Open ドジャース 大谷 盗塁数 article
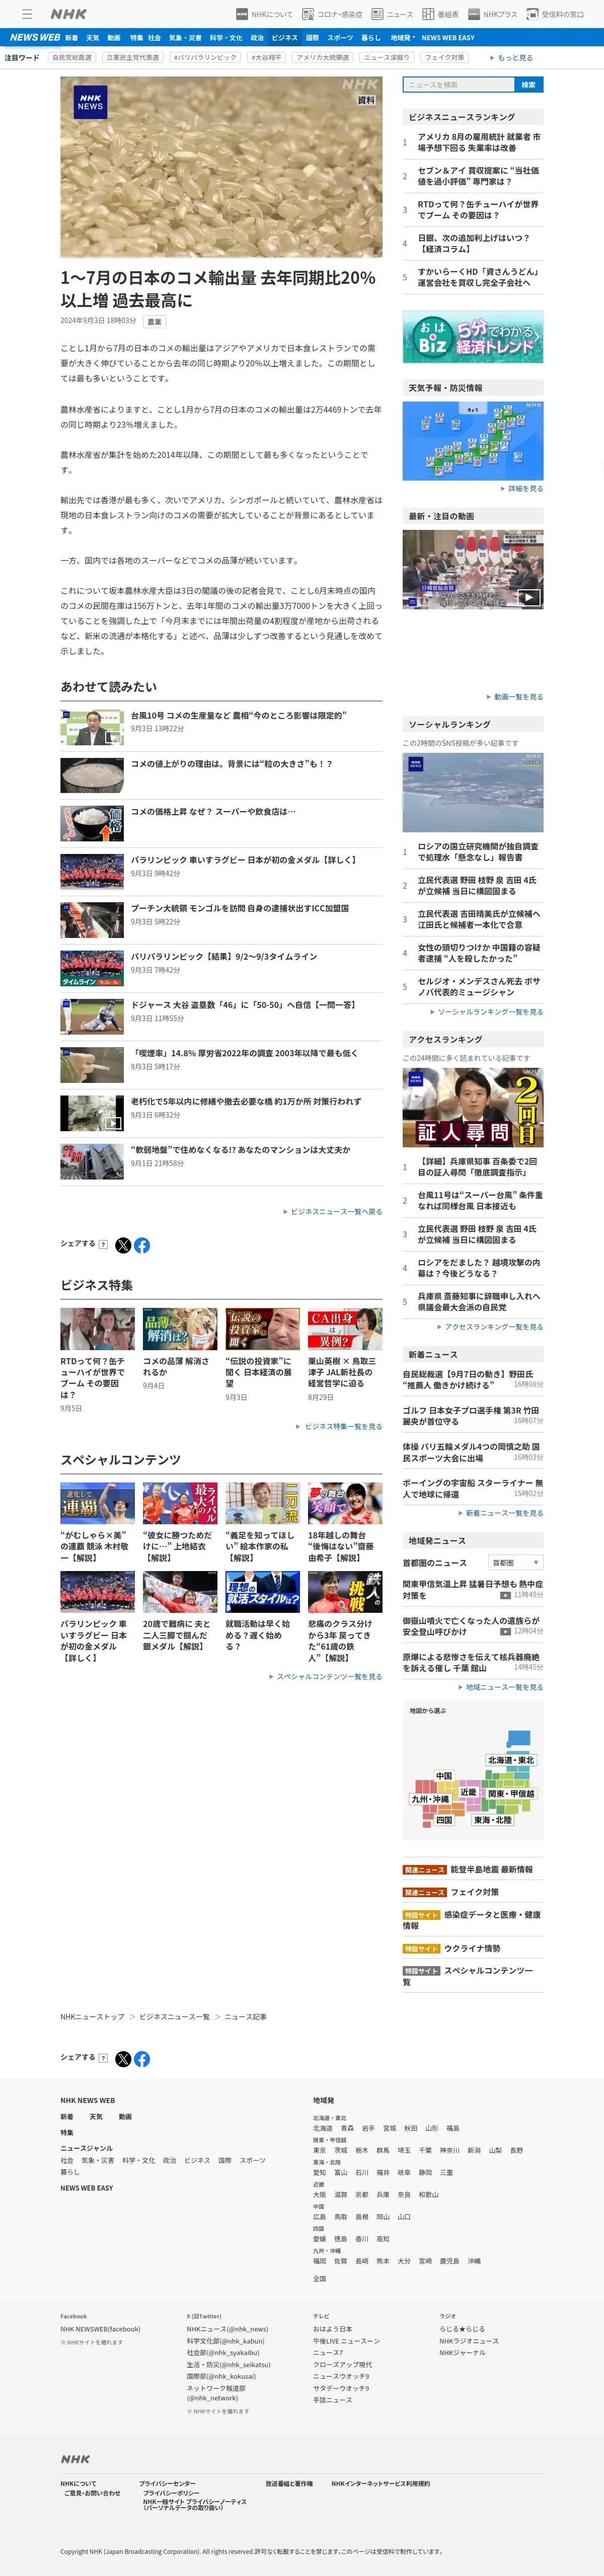 221,1016
